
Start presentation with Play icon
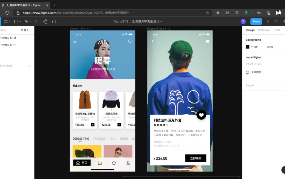point(267,21)
